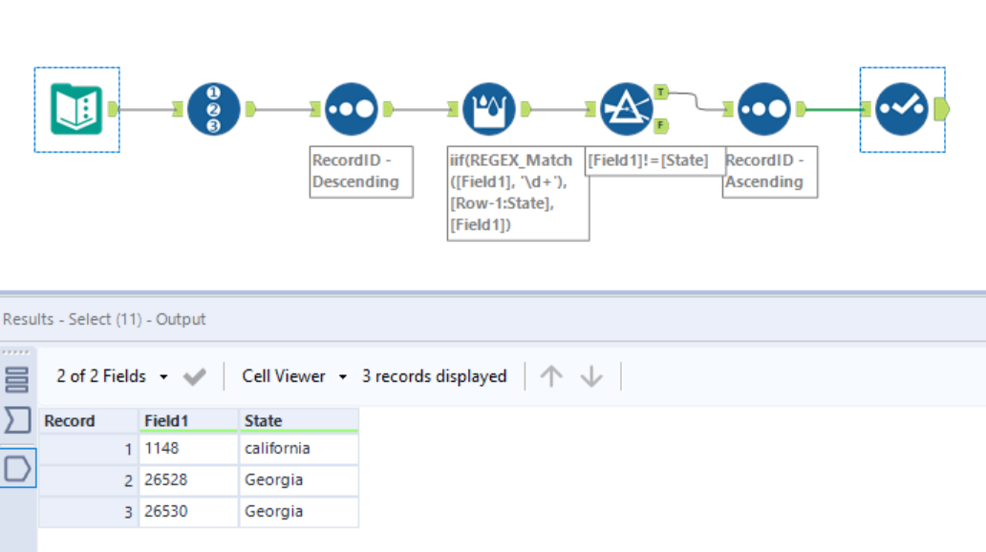Click the Sort tool labeled RecordID - Ascending
Image resolution: width=986 pixels, height=552 pixels.
[764, 110]
